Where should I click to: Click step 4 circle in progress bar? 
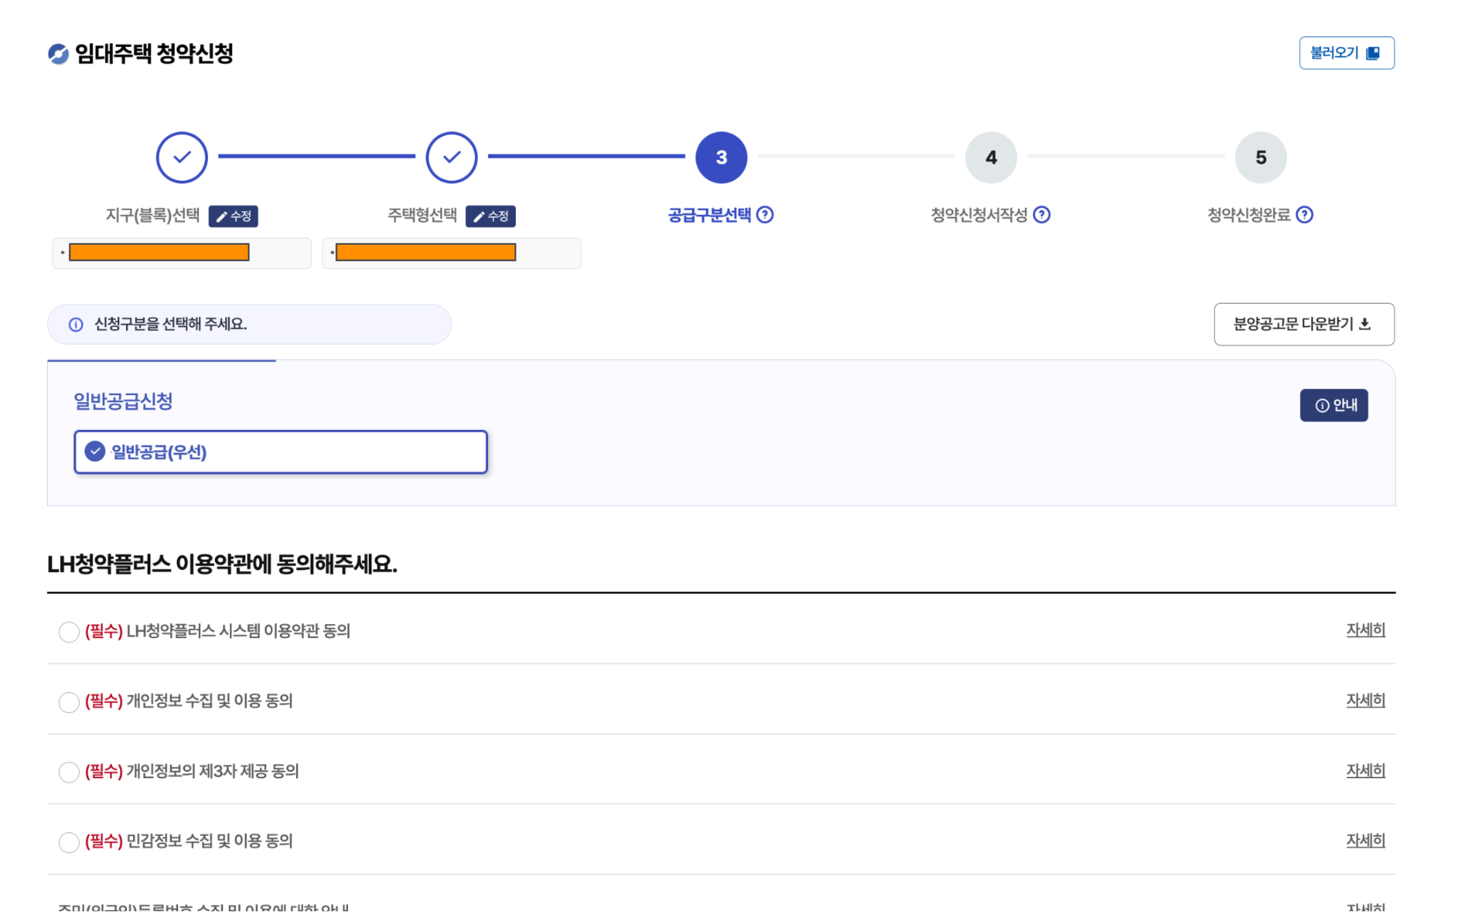click(x=990, y=157)
